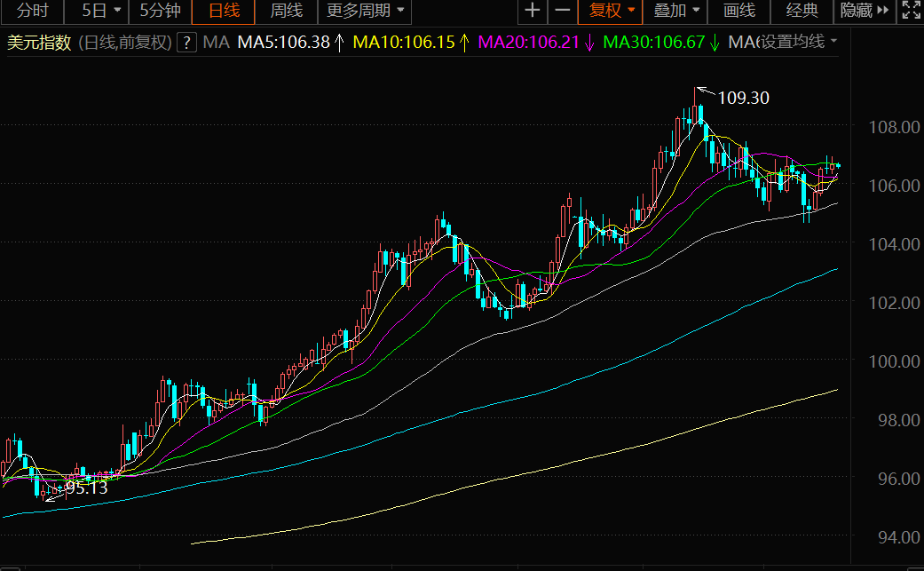Click the MA10:106.15 indicator value
Image resolution: width=924 pixels, height=571 pixels.
(x=404, y=43)
